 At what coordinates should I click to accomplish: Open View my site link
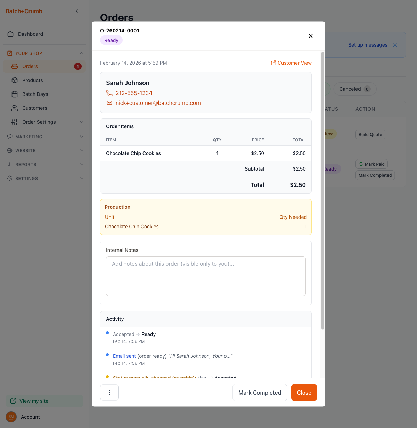[x=34, y=401]
